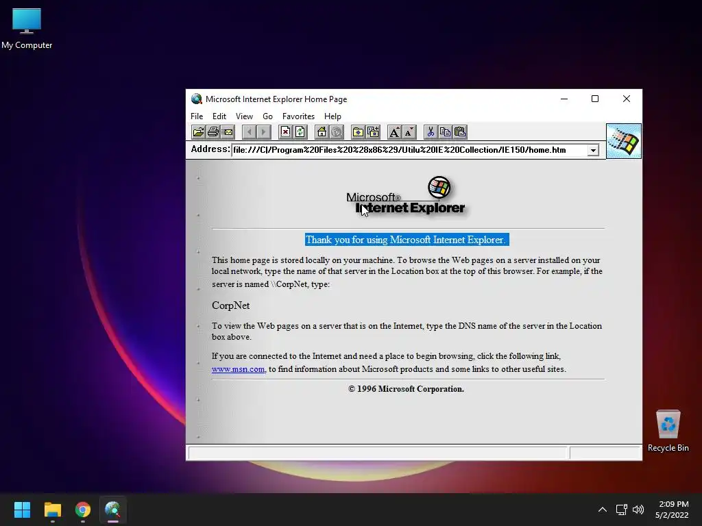This screenshot has width=702, height=526.
Task: Maximize the Internet Explorer window
Action: click(x=595, y=99)
